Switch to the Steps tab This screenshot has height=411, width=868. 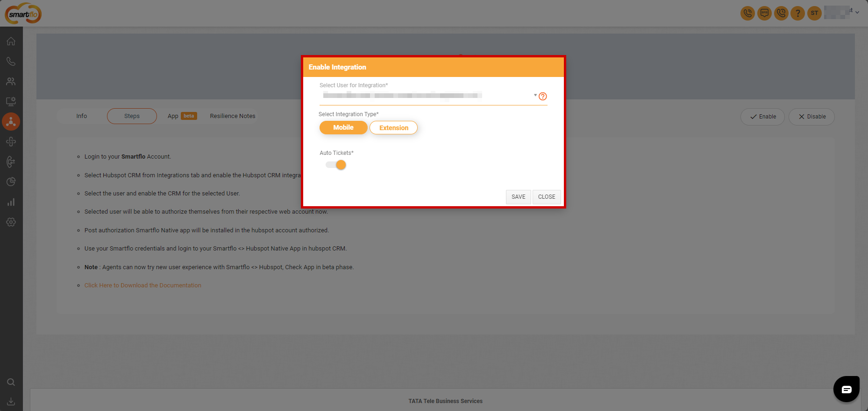coord(132,116)
